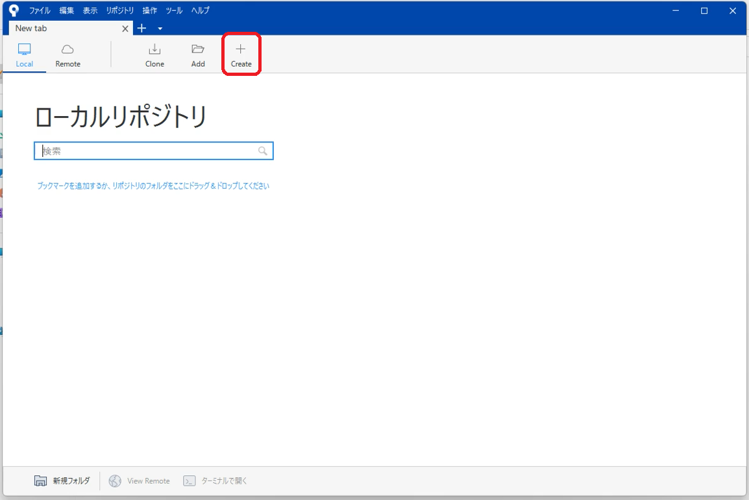
Task: Close the New tab tab
Action: (125, 29)
